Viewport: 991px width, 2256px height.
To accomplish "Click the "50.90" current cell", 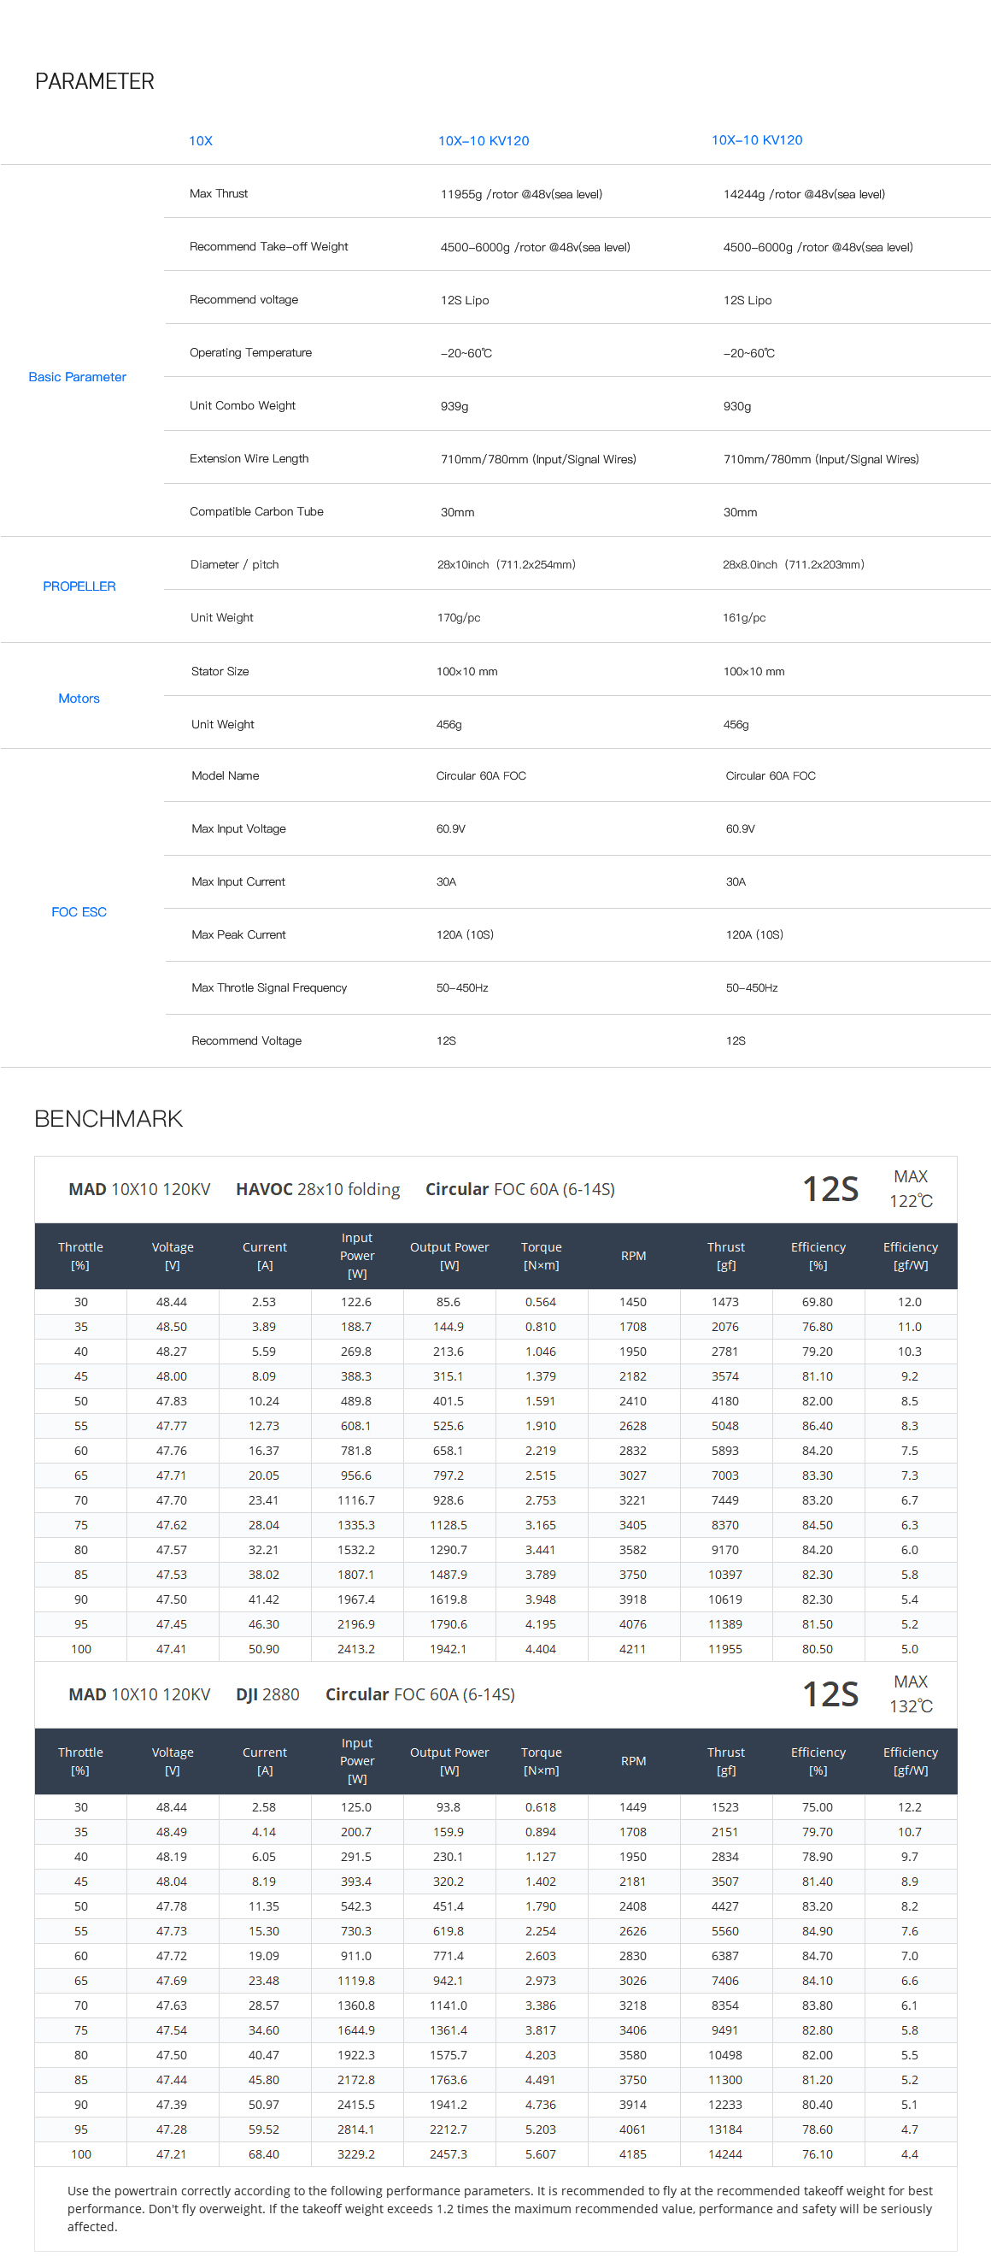I will click(x=263, y=1649).
